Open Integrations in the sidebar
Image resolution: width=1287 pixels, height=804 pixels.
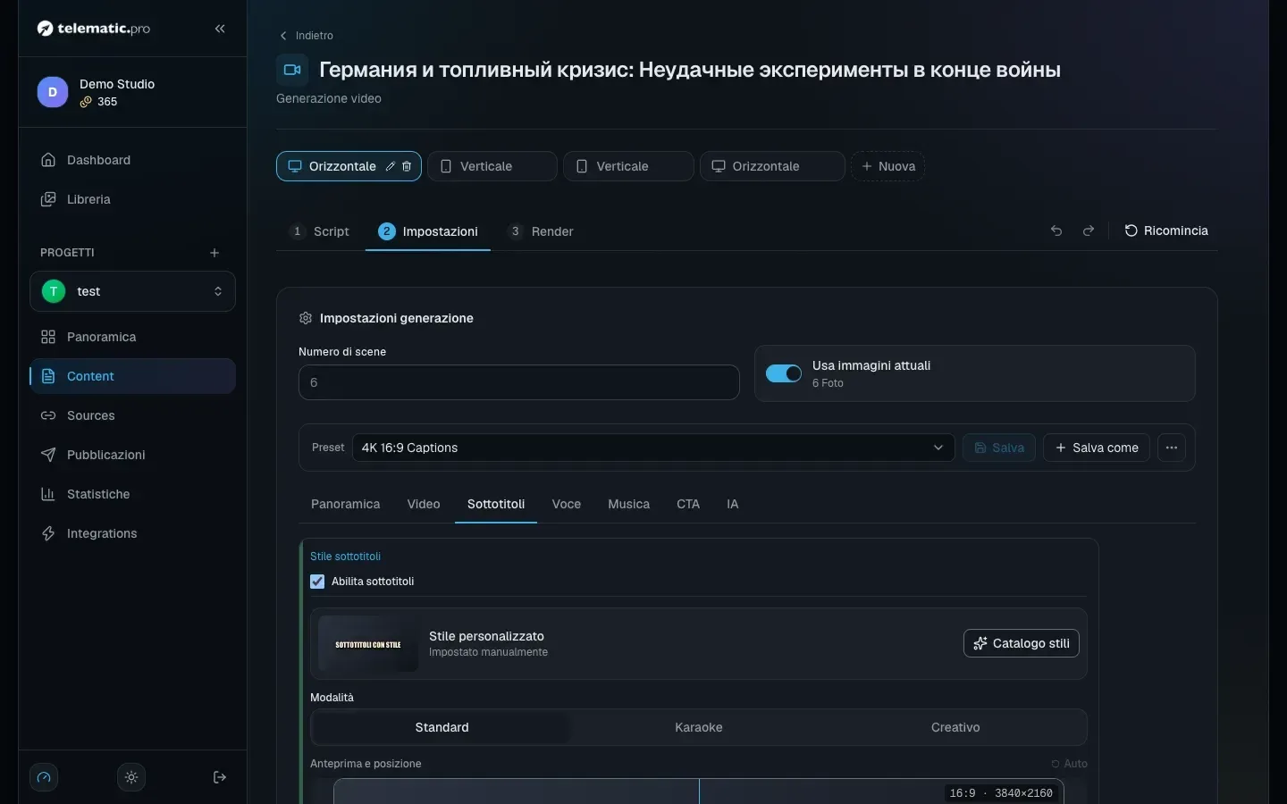coord(132,533)
